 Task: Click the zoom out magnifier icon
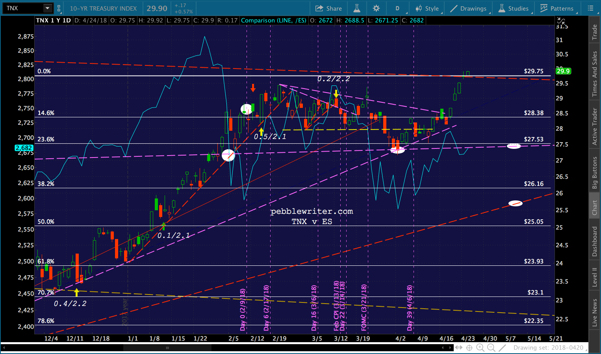pos(491,348)
